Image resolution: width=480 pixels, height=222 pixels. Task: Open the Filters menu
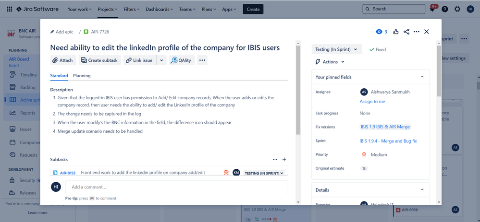[x=132, y=9]
